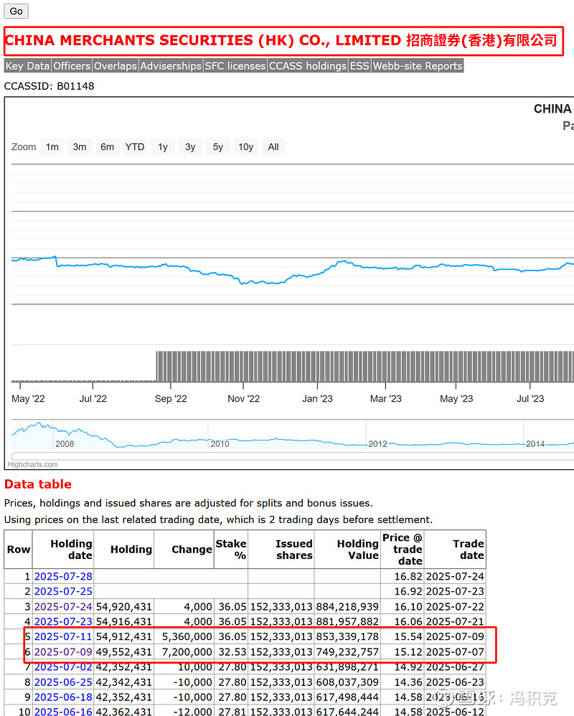Viewport: 574px width, 716px height.
Task: Open the Adviserships tab
Action: [x=171, y=66]
